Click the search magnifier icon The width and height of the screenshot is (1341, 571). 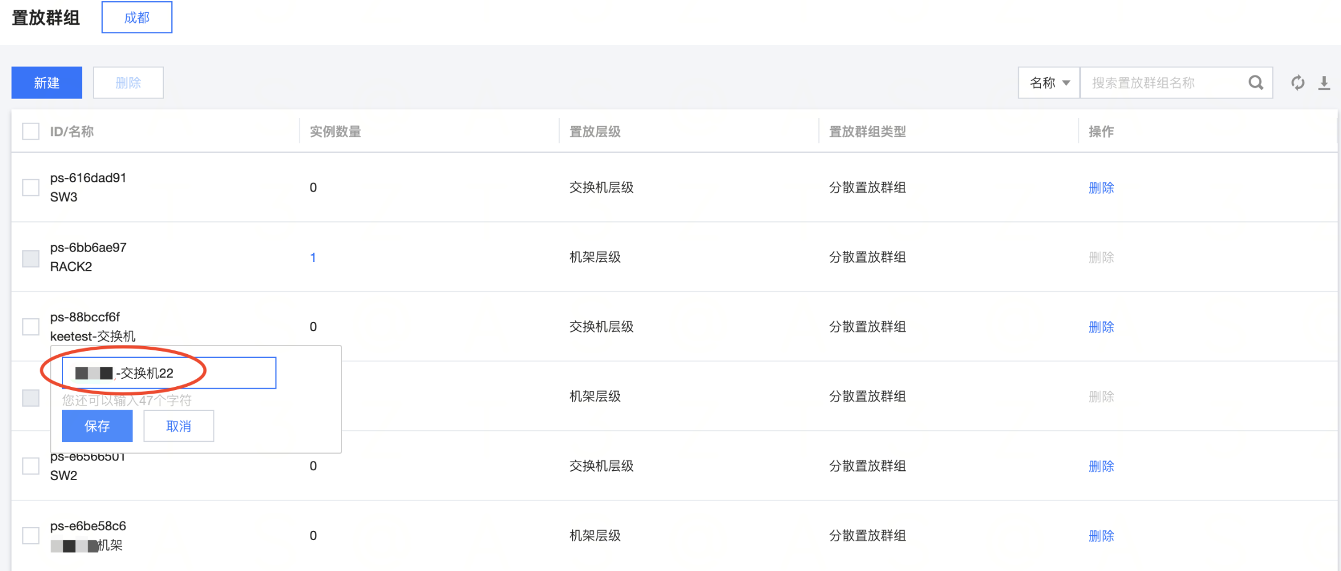point(1255,83)
